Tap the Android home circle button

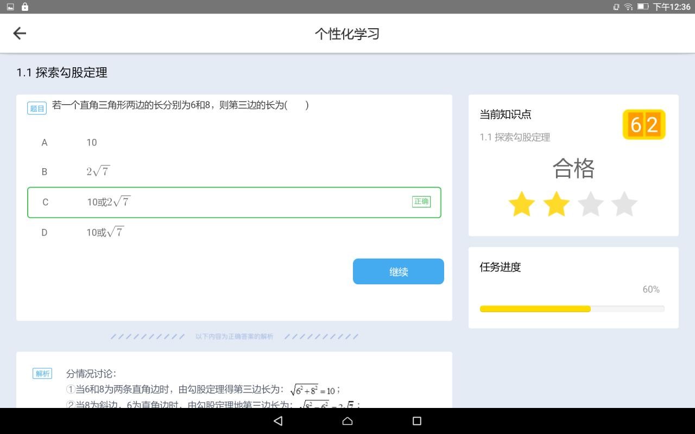coord(347,420)
